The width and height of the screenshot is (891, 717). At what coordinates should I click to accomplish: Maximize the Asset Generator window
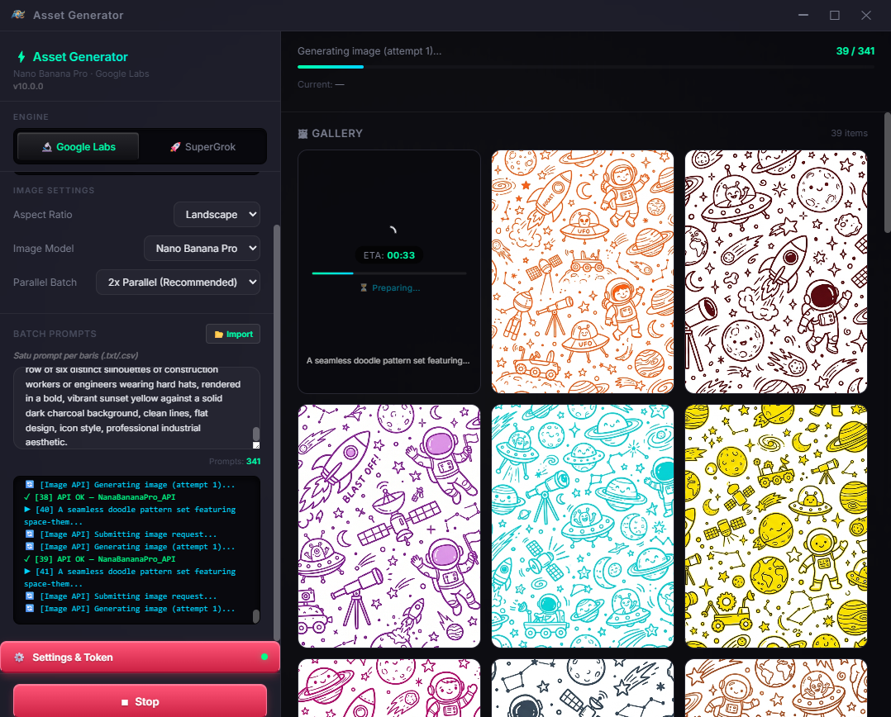(835, 16)
